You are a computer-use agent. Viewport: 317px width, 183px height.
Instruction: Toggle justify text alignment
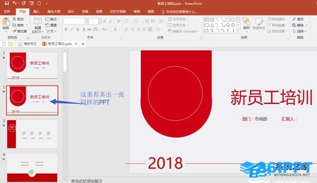pos(144,29)
